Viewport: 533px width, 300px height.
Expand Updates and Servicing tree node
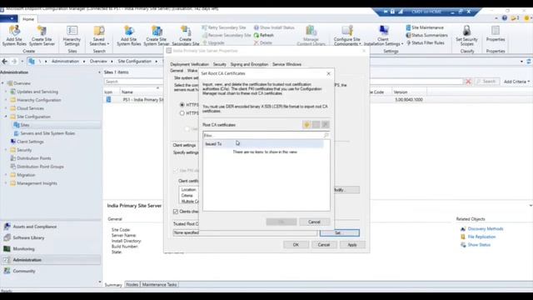pyautogui.click(x=6, y=92)
